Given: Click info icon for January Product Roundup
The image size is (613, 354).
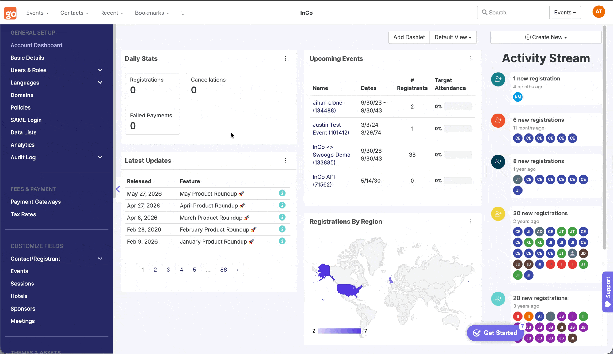Looking at the screenshot, I should click(x=282, y=241).
